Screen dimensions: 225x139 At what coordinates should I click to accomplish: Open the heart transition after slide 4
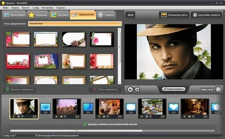point(174,108)
